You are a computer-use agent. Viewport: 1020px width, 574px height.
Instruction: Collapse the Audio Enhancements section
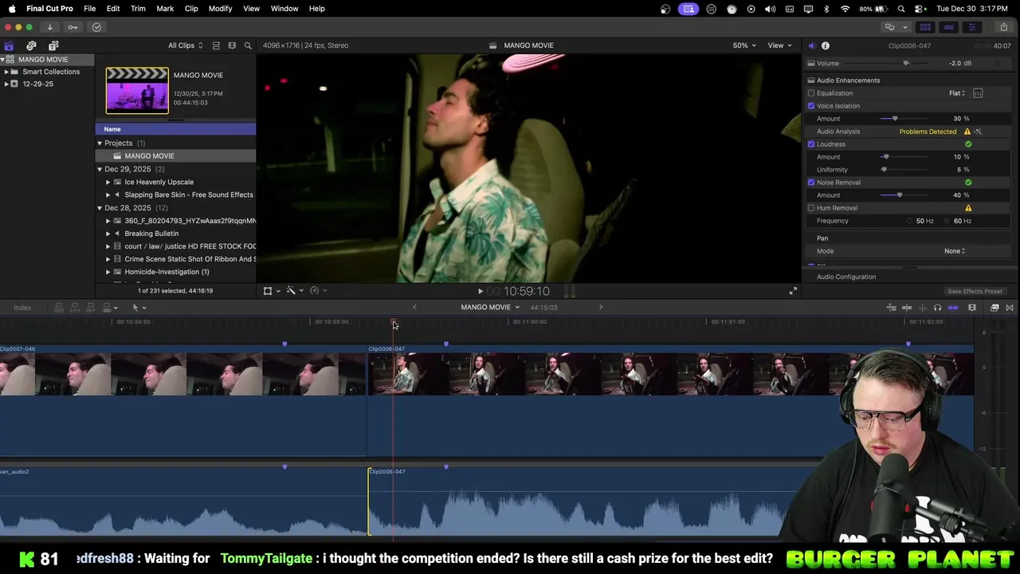pos(811,81)
